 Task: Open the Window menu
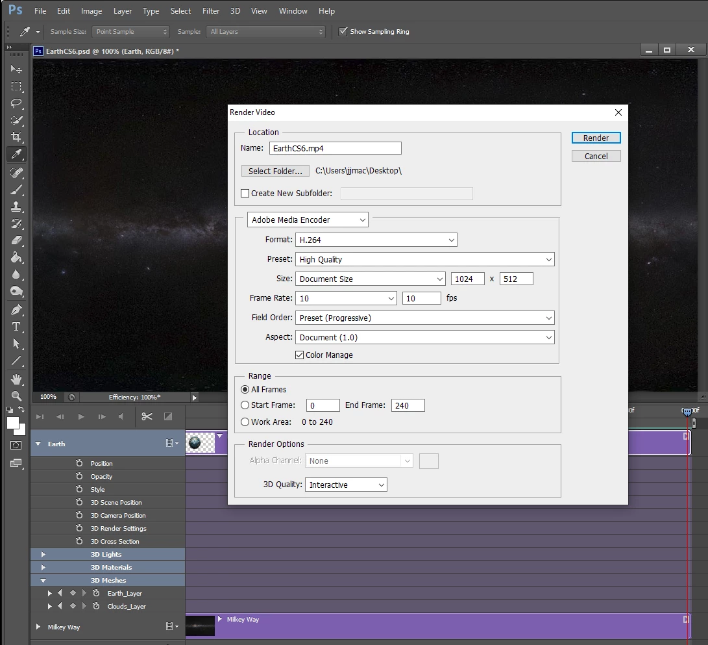pyautogui.click(x=293, y=11)
